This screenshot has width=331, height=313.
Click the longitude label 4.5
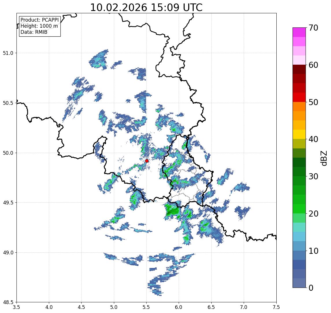coord(82,307)
